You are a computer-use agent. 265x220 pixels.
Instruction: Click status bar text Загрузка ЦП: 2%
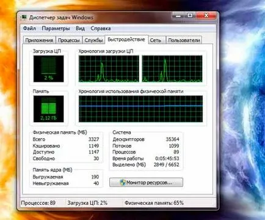click(x=87, y=203)
